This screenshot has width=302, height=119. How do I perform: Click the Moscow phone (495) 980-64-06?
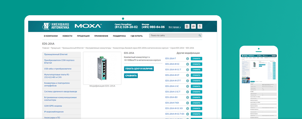pos(153,27)
